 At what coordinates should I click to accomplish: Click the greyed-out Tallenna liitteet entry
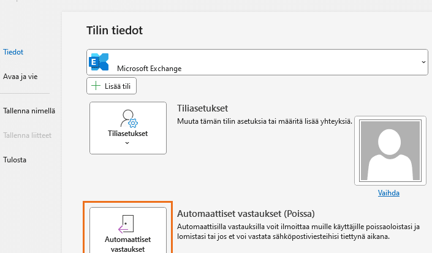click(x=28, y=135)
